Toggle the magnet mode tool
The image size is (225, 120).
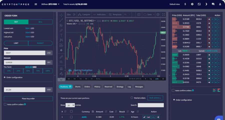[x=61, y=69]
